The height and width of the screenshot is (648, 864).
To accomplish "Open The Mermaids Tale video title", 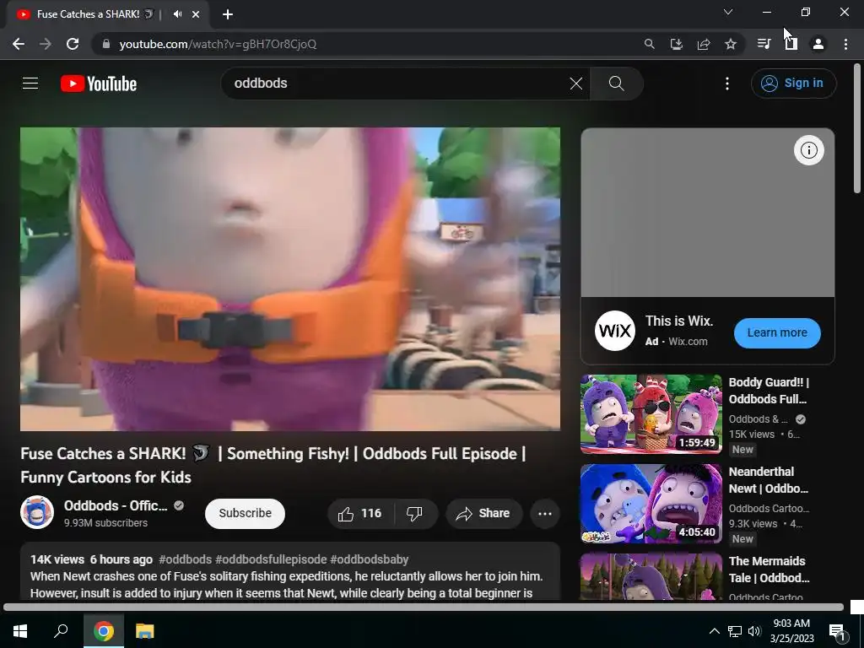I will pyautogui.click(x=769, y=570).
